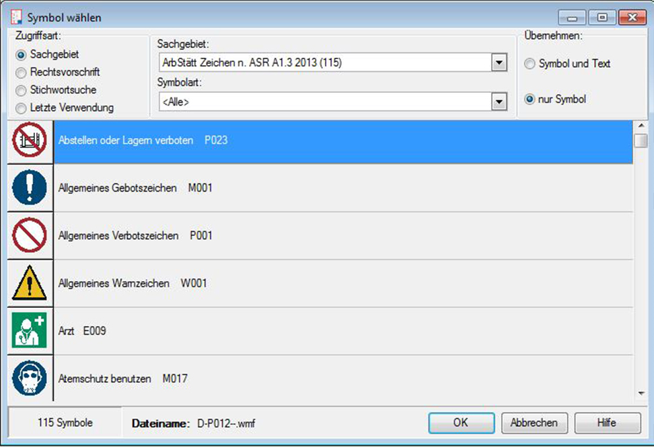This screenshot has height=447, width=654.
Task: Choose the Rechtsvorschrift access option
Action: (x=22, y=72)
